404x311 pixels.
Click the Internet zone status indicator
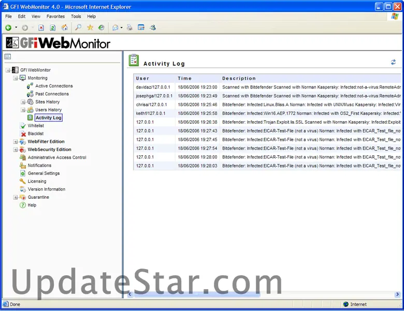tap(355, 304)
